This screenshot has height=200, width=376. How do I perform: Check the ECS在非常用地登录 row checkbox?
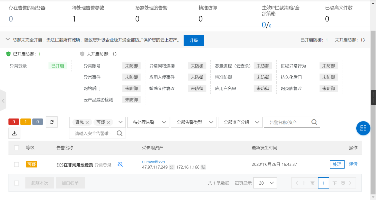[x=16, y=164]
